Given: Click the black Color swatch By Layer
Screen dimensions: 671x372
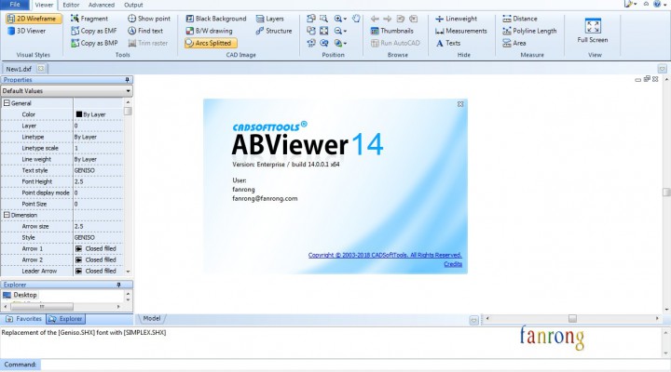Looking at the screenshot, I should [79, 114].
